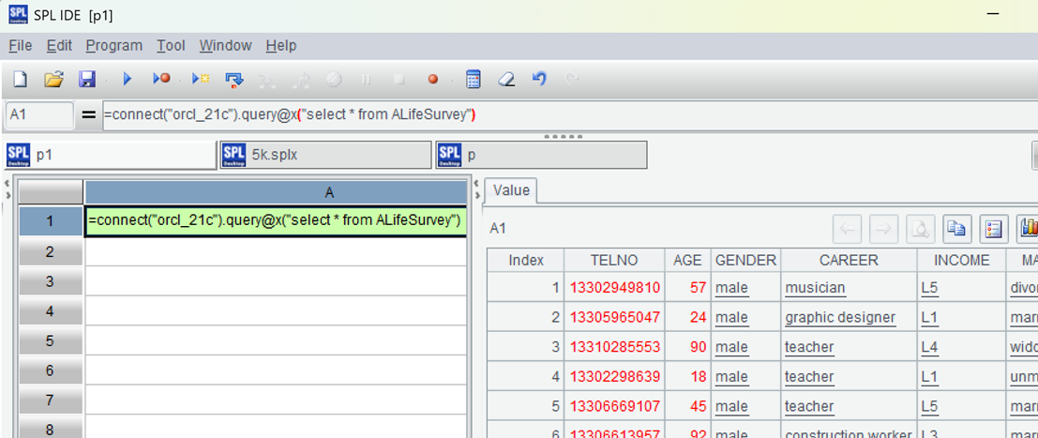
Task: Select row 3 header in the grid
Action: [51, 281]
